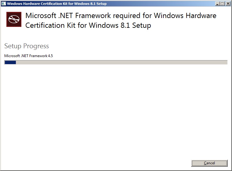Click the heading line ending in Windows Hardware

(x=121, y=16)
